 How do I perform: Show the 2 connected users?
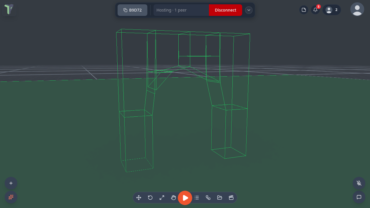pyautogui.click(x=332, y=10)
